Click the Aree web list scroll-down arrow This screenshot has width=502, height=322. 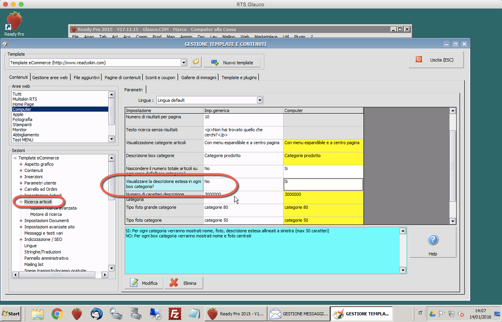[111, 139]
